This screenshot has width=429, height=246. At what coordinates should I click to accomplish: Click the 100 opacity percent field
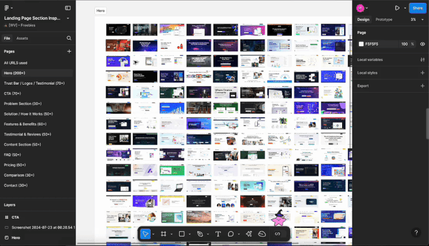click(x=404, y=44)
